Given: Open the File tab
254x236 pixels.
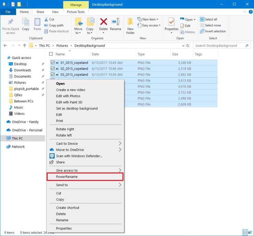Looking at the screenshot, I should (x=8, y=12).
